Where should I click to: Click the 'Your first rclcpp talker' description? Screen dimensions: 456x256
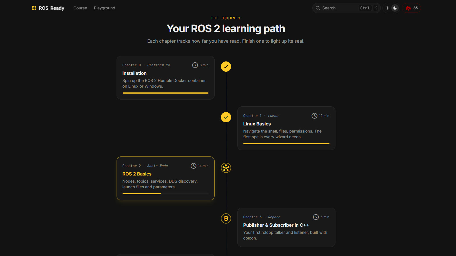tap(285, 235)
